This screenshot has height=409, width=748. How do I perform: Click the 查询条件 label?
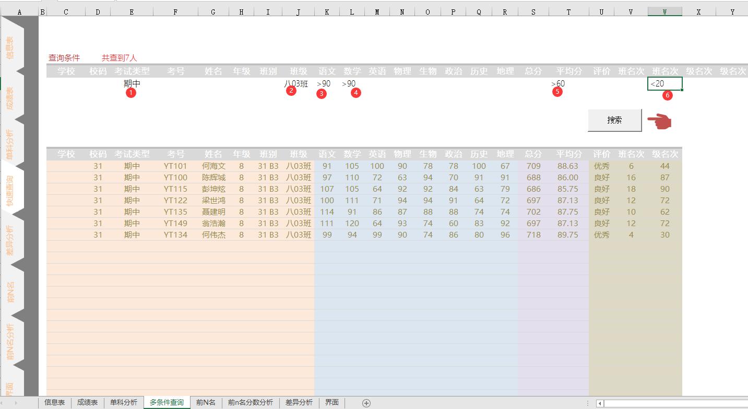point(64,58)
